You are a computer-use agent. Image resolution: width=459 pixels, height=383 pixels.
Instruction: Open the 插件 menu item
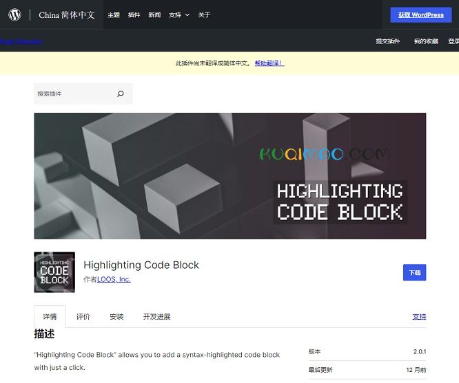(x=134, y=15)
